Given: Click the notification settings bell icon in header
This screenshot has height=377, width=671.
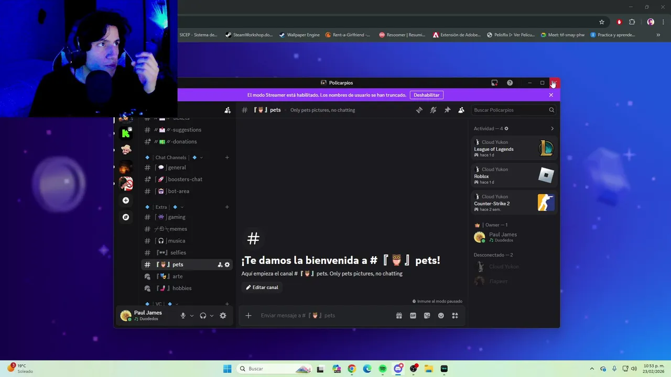Looking at the screenshot, I should 433,110.
